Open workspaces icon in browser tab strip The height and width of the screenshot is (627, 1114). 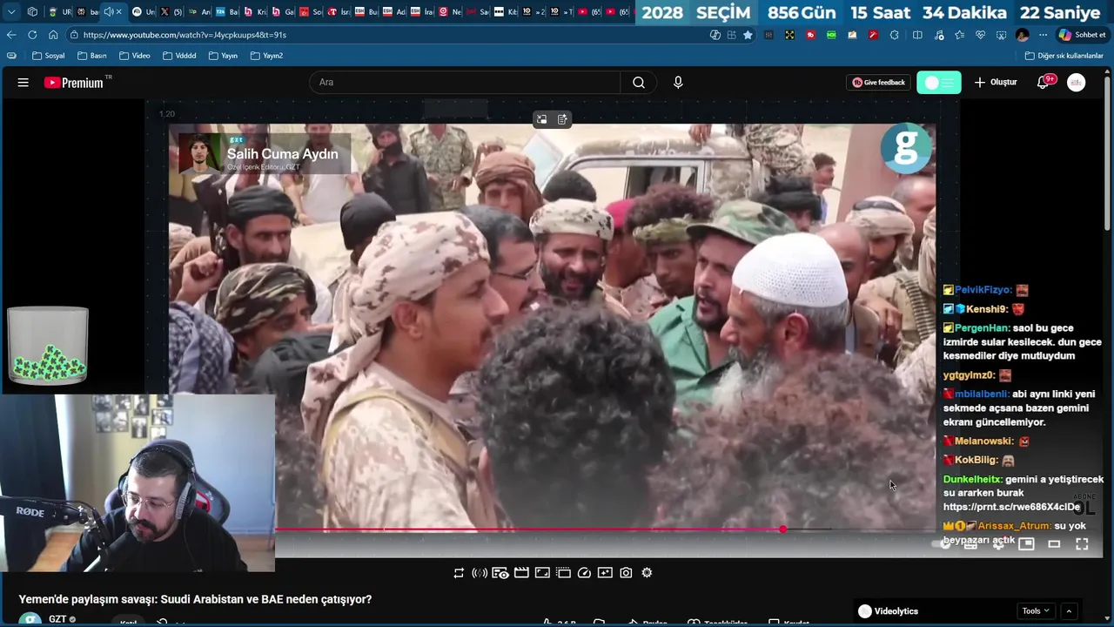click(x=32, y=11)
